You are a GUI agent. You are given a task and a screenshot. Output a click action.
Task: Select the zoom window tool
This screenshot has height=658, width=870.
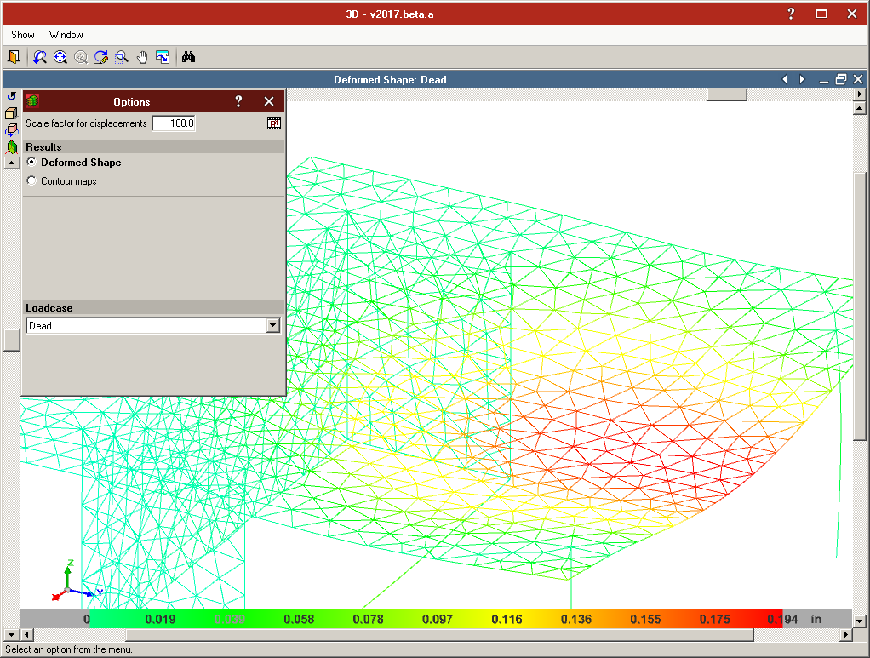click(122, 56)
